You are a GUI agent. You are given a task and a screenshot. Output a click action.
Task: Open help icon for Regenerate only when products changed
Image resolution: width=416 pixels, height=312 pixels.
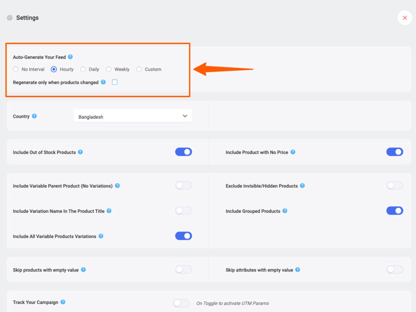click(104, 82)
